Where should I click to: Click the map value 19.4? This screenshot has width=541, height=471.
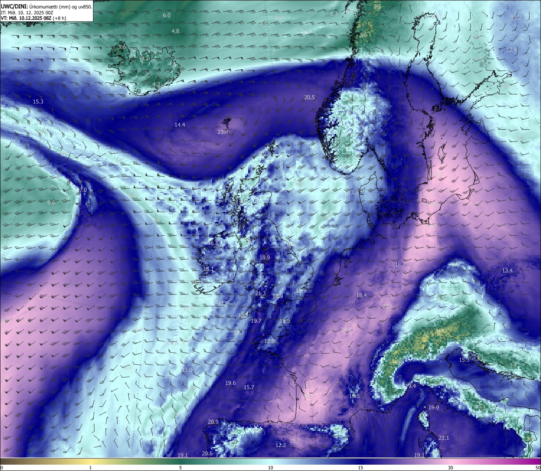tap(410, 386)
